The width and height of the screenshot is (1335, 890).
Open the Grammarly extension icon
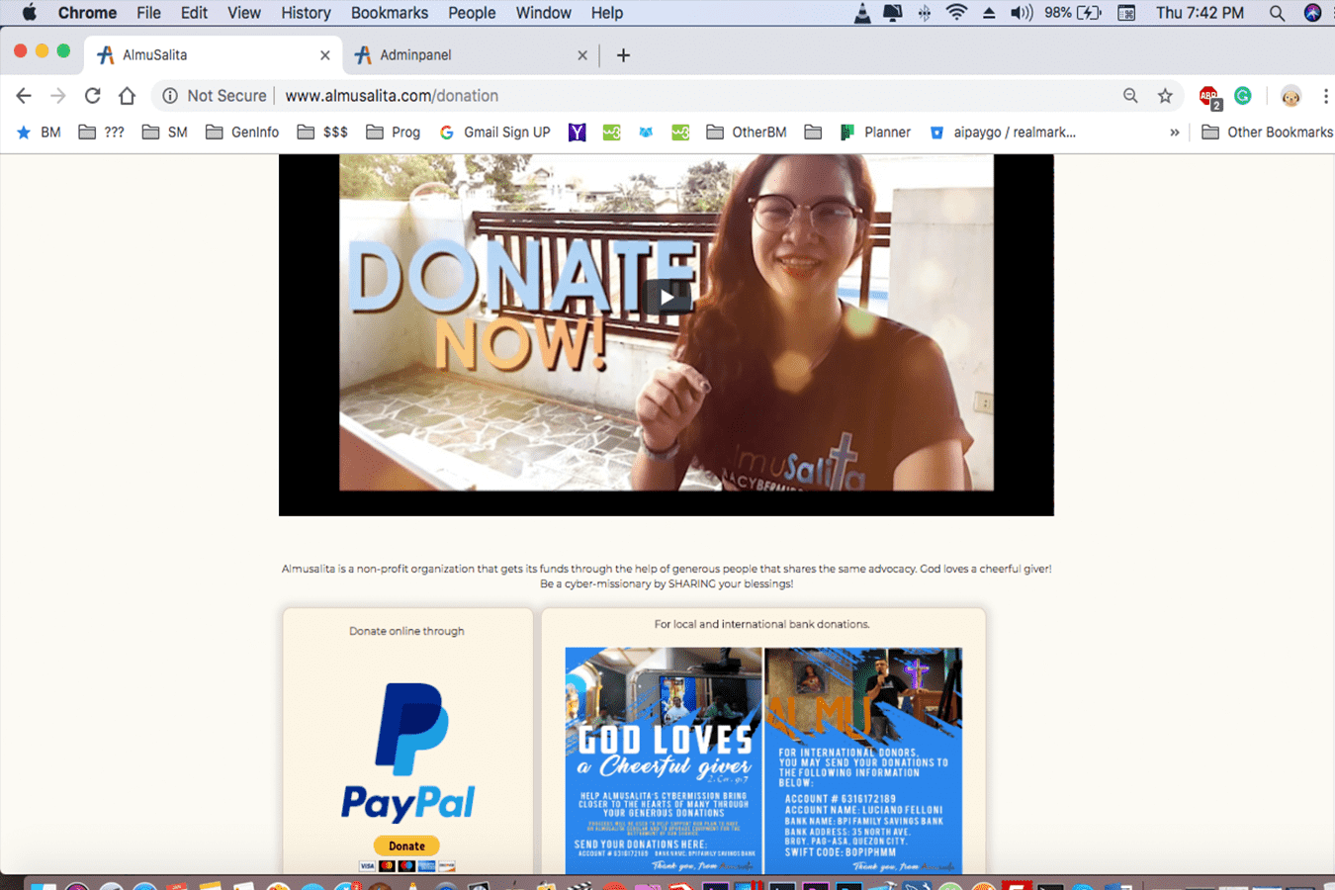(1243, 96)
